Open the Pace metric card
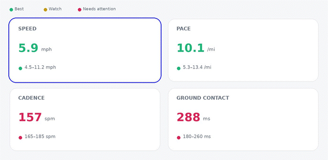 point(243,50)
